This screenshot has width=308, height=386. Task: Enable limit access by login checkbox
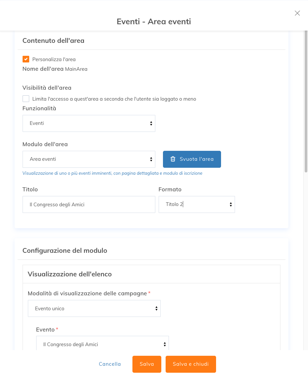pyautogui.click(x=26, y=99)
